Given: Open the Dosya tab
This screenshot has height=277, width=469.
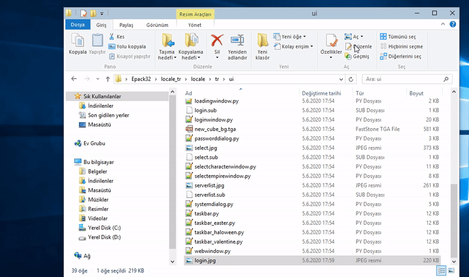Looking at the screenshot, I should coord(77,25).
